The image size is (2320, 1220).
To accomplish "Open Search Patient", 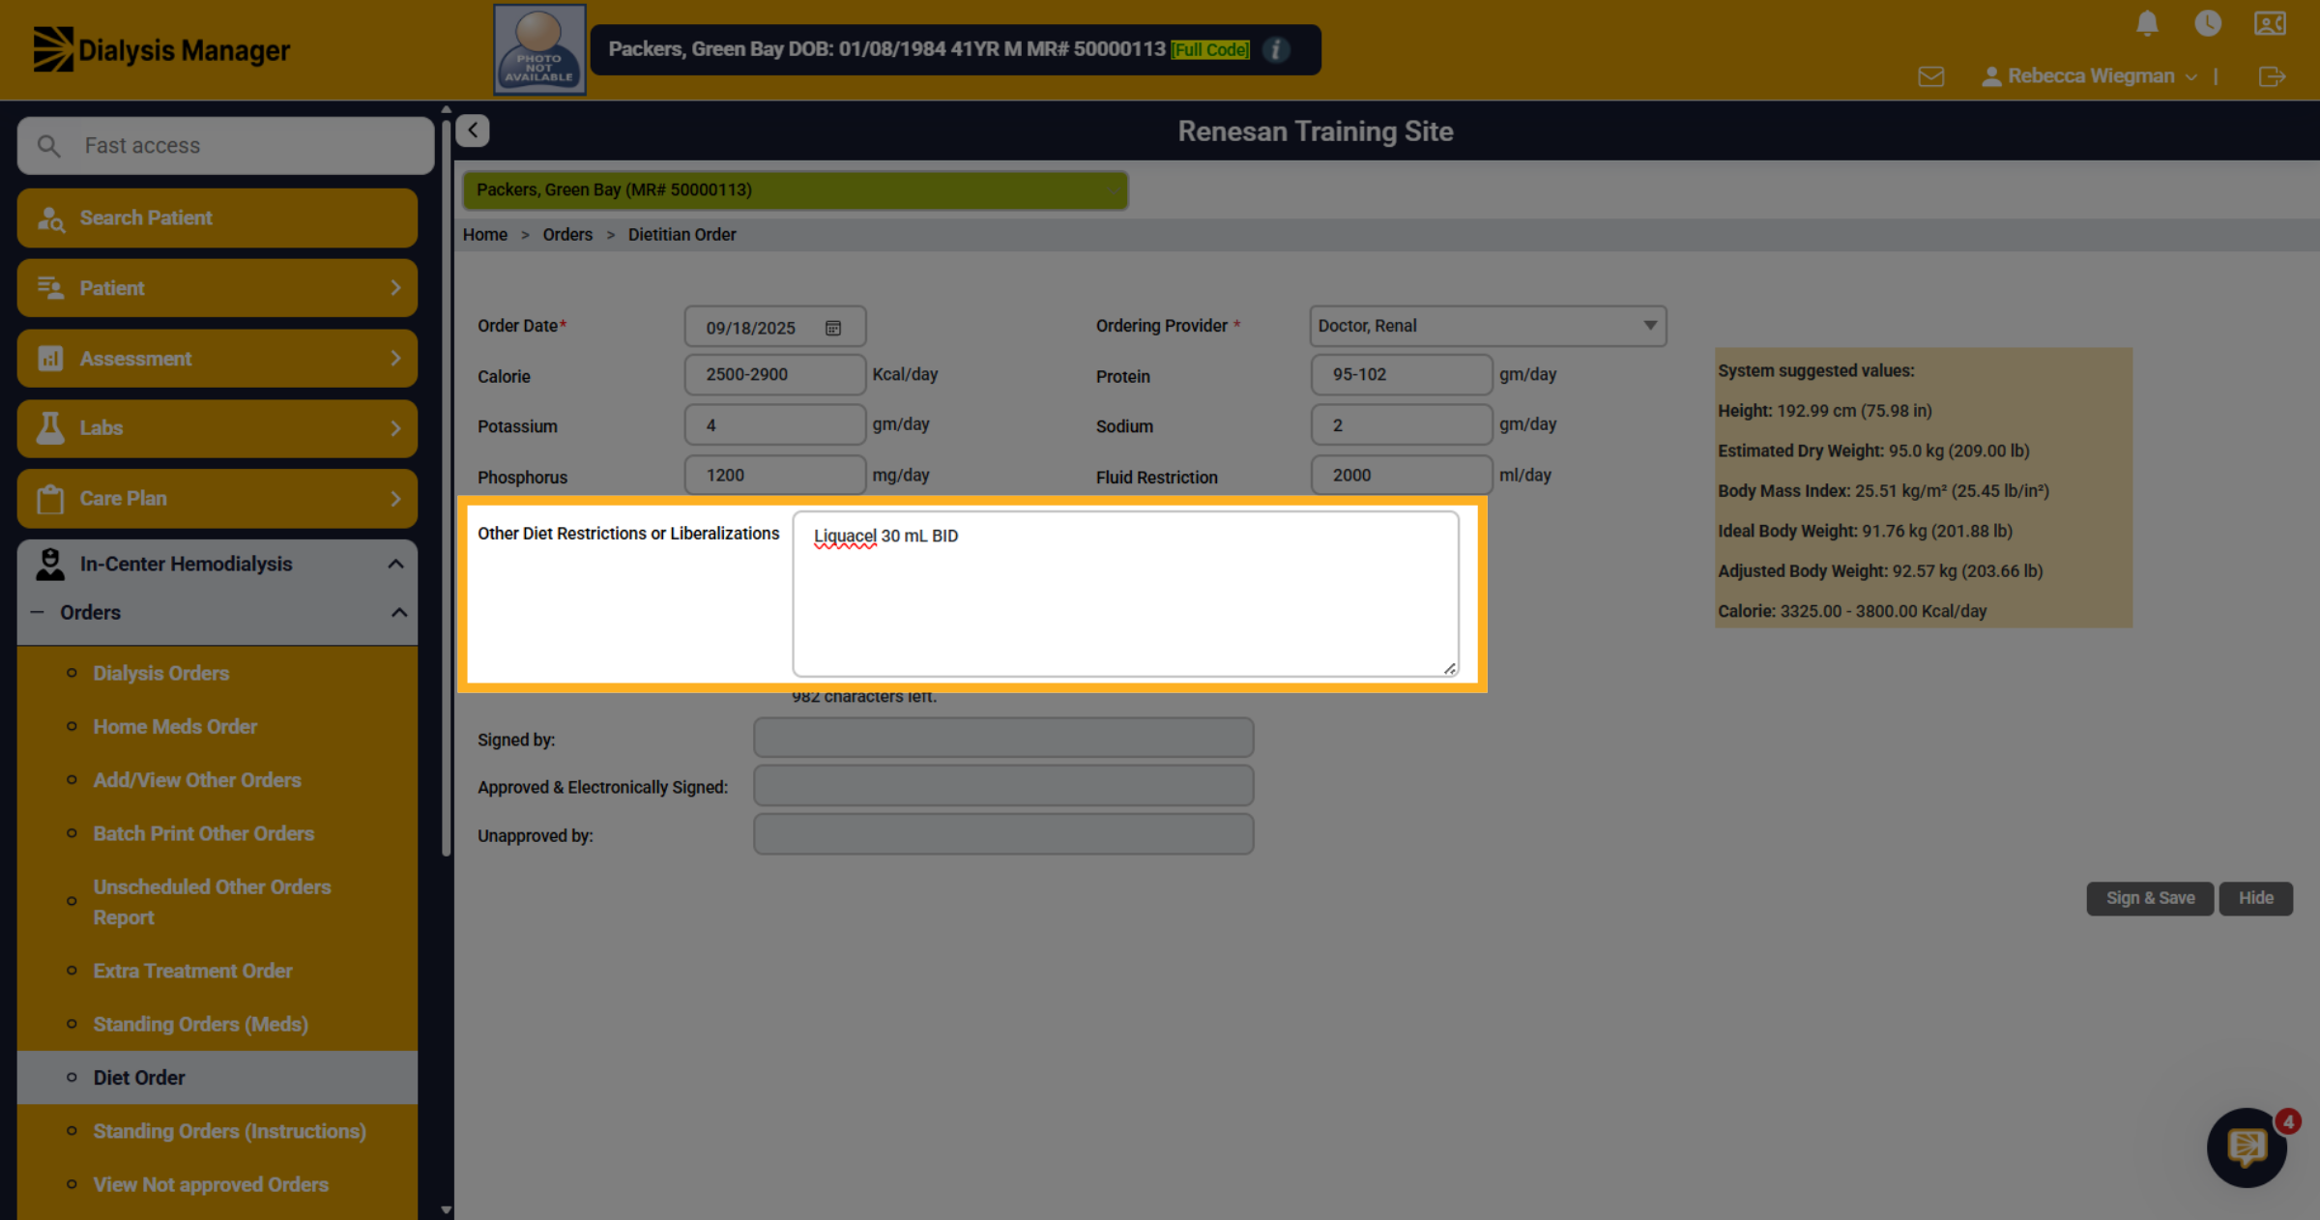I will [217, 218].
